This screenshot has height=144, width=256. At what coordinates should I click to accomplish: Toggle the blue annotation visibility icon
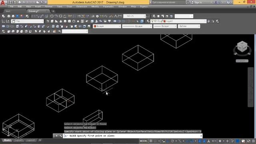200,141
